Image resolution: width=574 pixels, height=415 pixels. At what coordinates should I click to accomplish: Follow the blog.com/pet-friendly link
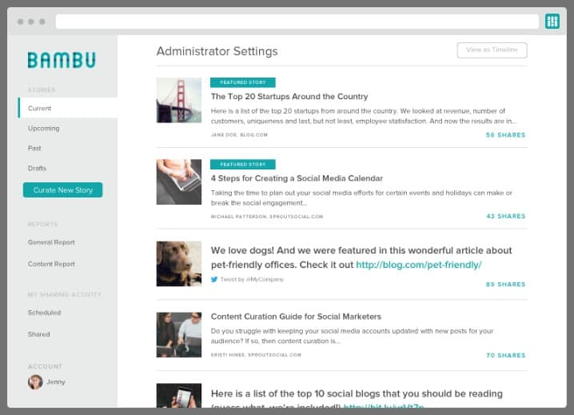418,265
